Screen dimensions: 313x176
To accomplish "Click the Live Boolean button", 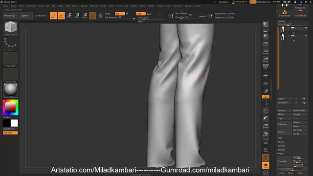I will [x=41, y=16].
